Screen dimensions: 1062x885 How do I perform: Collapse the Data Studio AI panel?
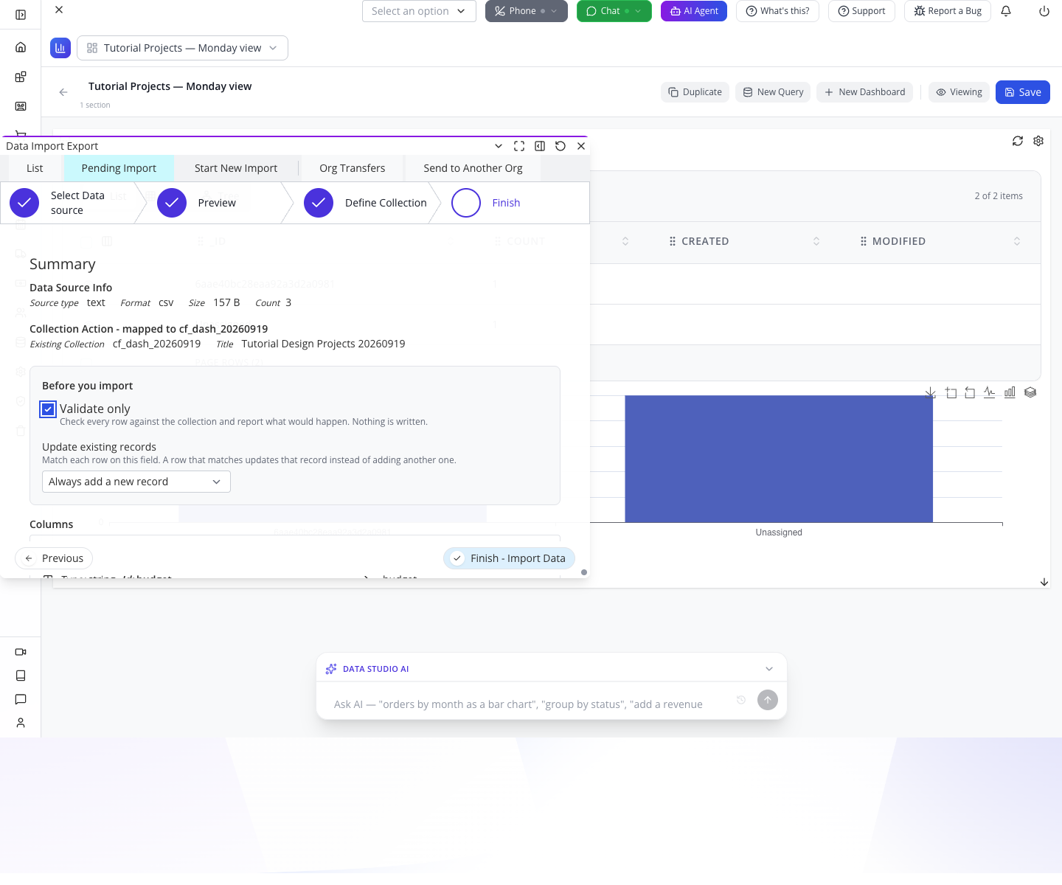(x=769, y=669)
